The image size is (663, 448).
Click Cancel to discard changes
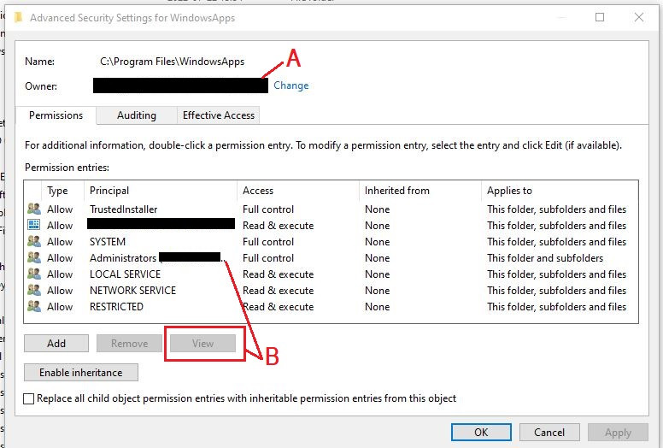coord(549,433)
